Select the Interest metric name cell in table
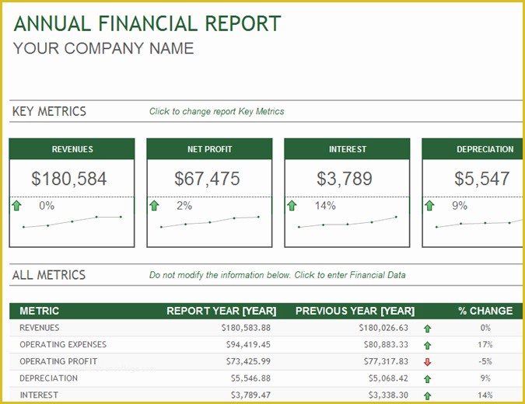 coord(39,395)
